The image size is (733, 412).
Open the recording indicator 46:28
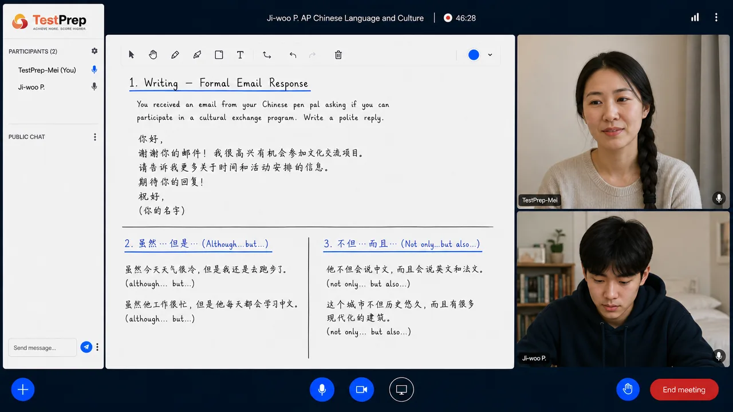(460, 18)
